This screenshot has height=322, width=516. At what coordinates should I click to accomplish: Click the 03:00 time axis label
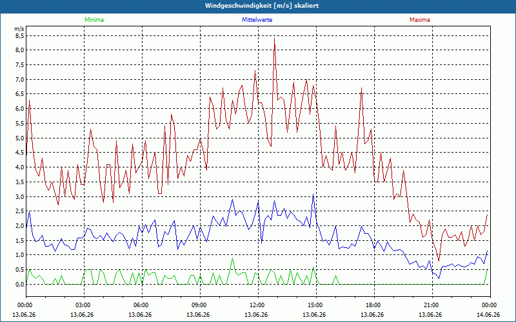click(84, 305)
